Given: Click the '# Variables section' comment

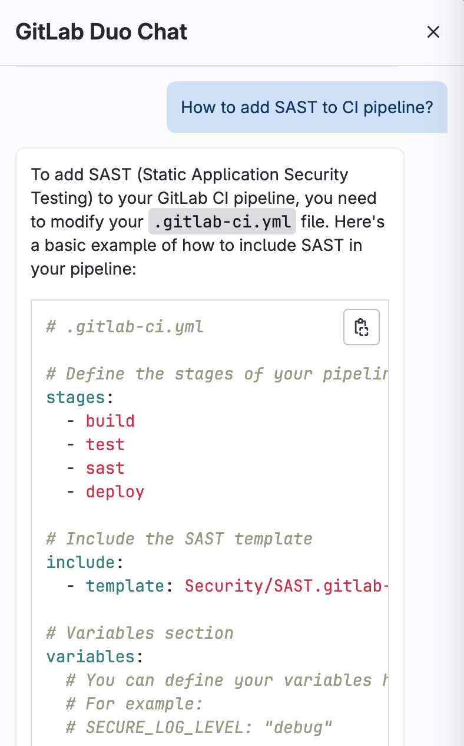Looking at the screenshot, I should click(140, 633).
